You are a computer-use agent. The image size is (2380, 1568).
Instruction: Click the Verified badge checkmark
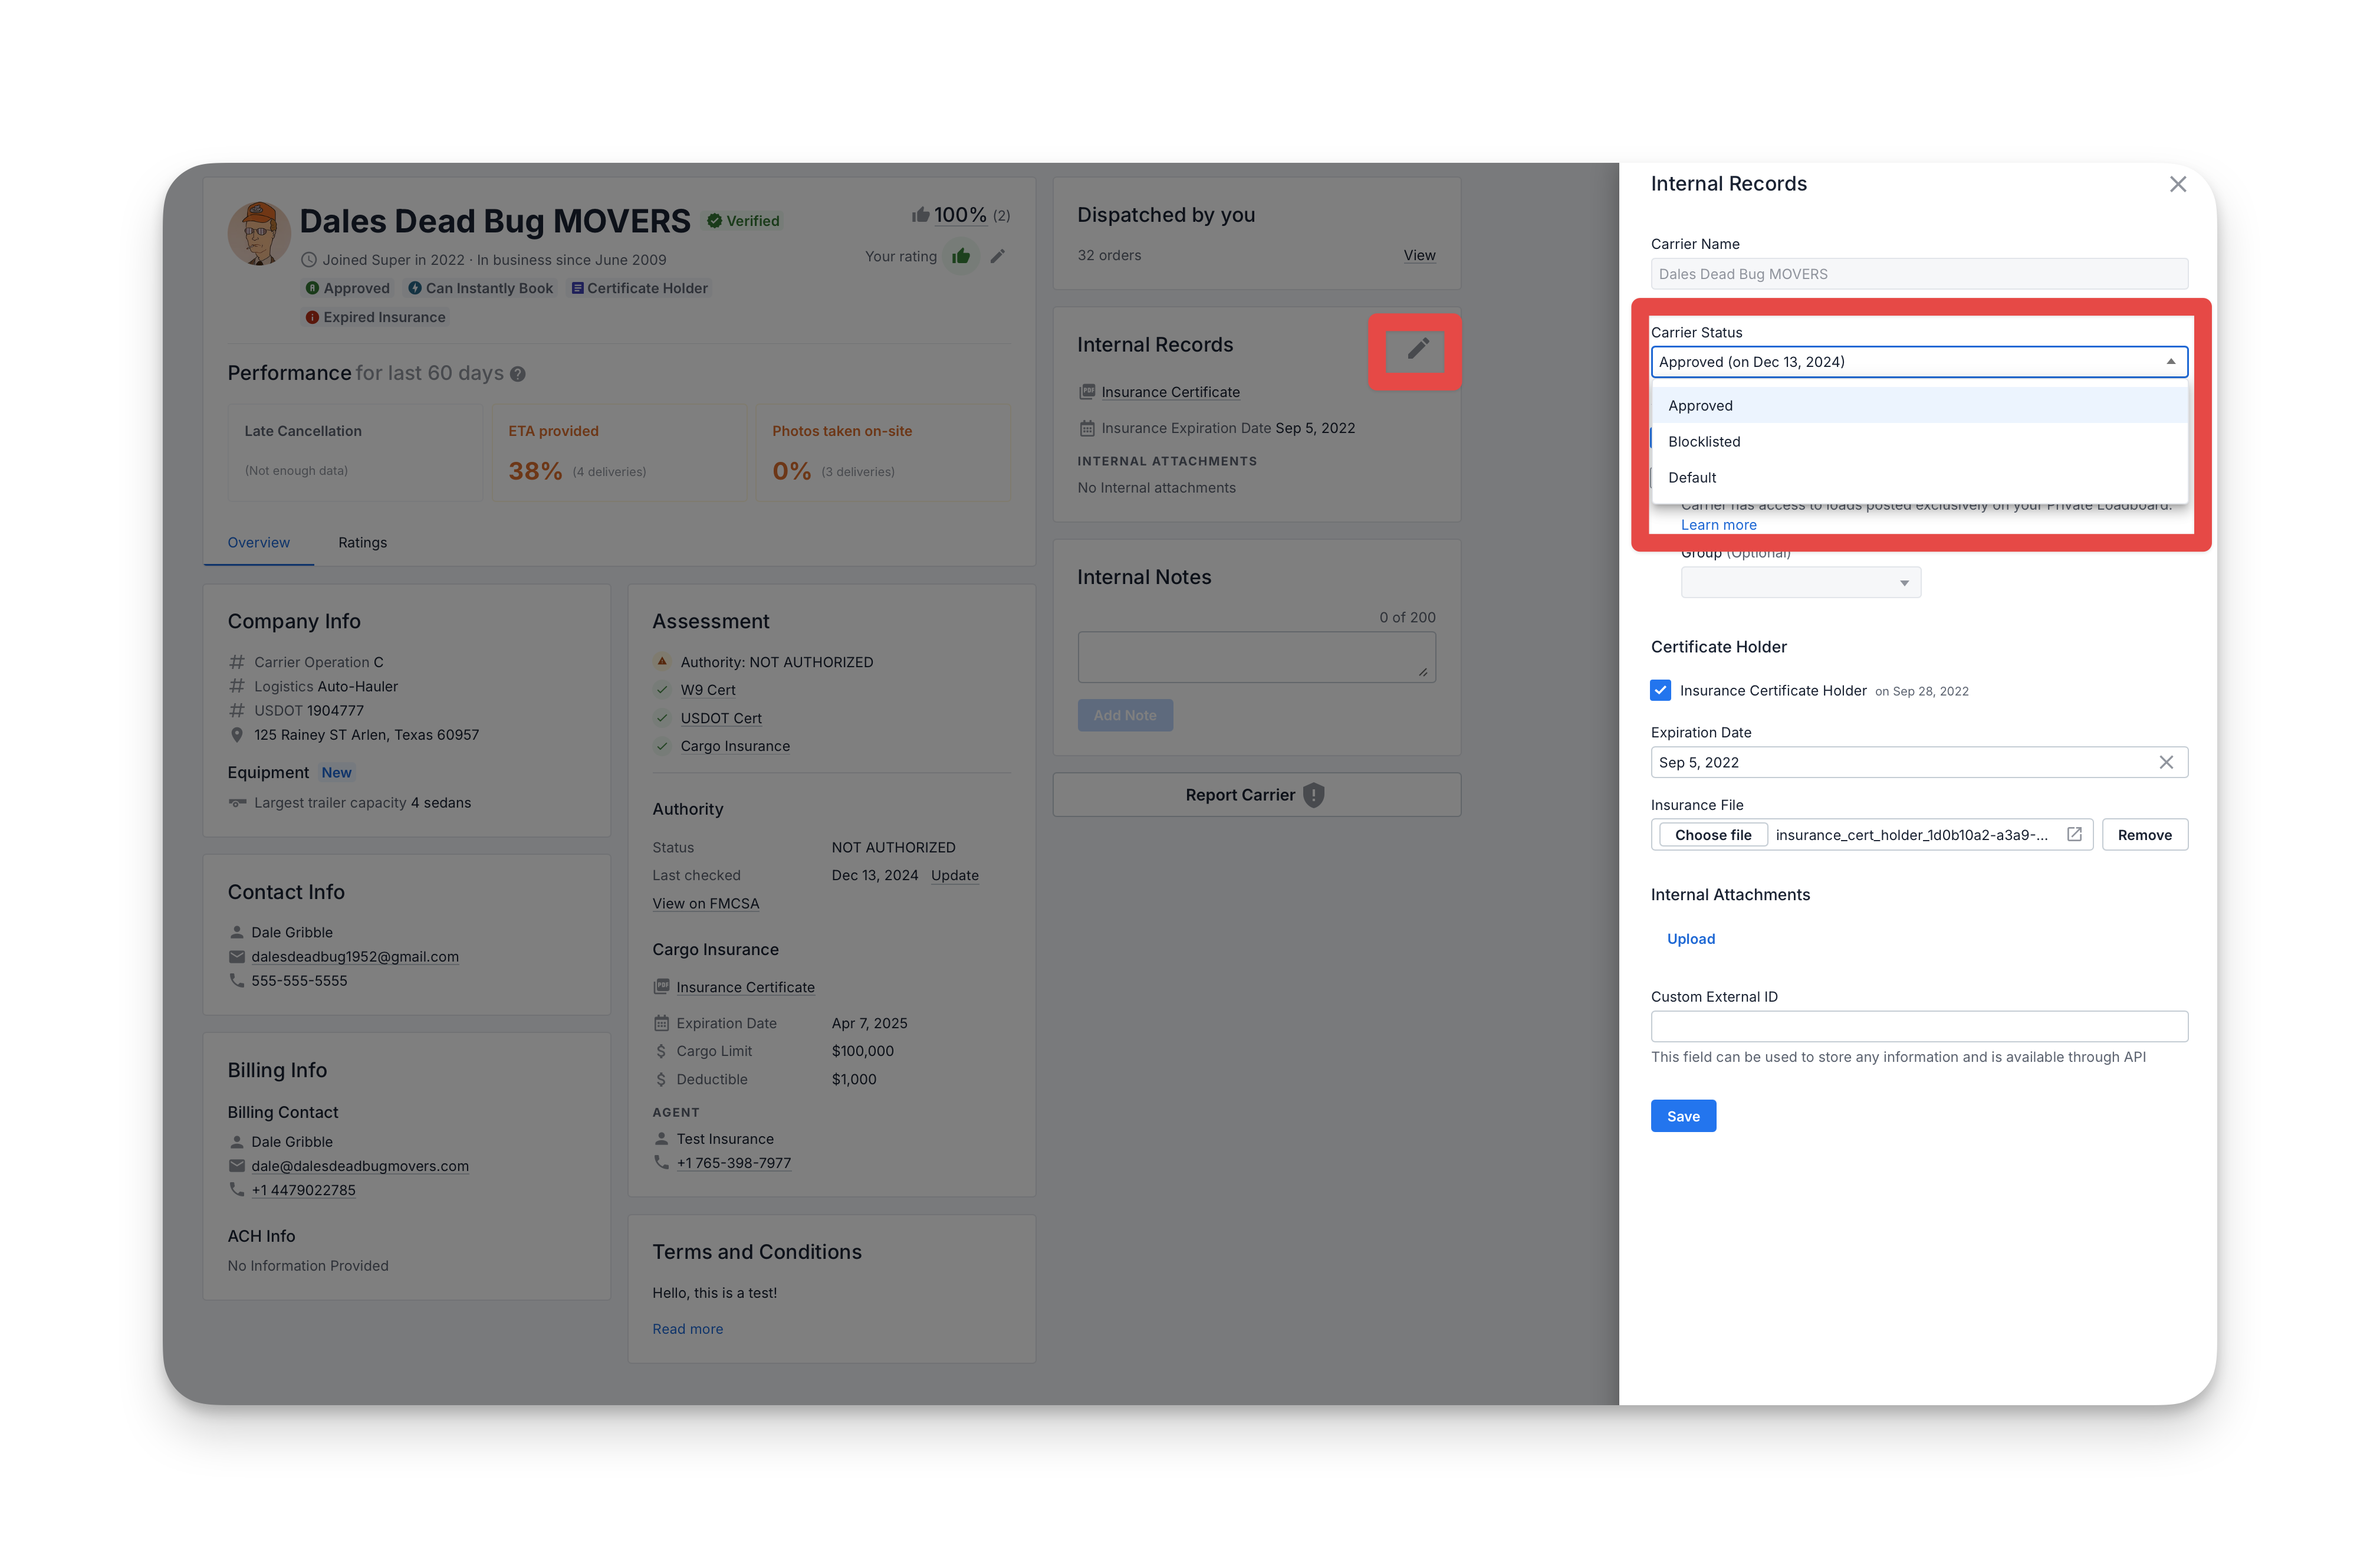(714, 221)
